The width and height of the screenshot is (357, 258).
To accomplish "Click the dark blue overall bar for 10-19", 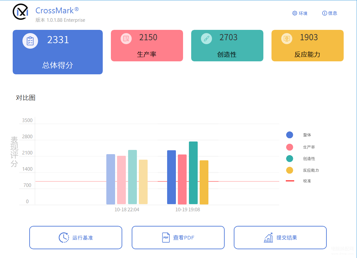I will [x=171, y=177].
